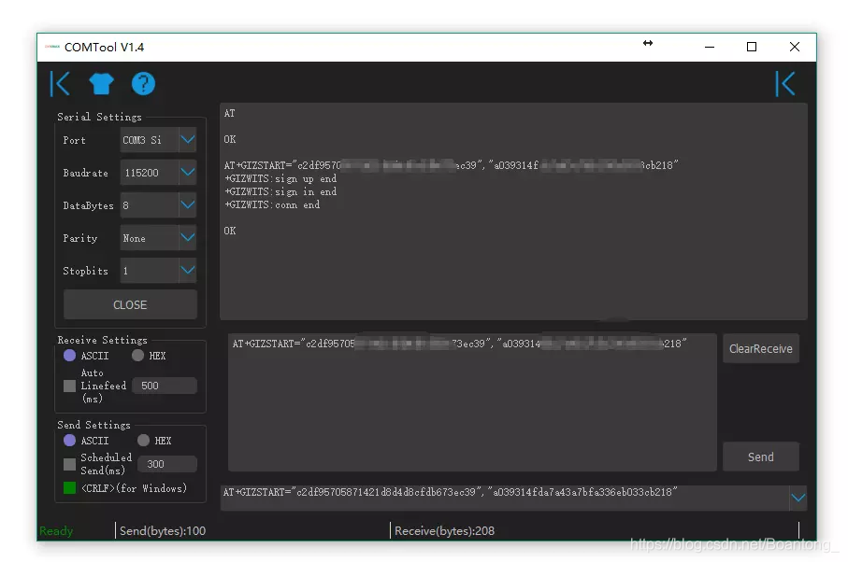The width and height of the screenshot is (848, 562).
Task: Select the Parity None combo box
Action: (158, 238)
